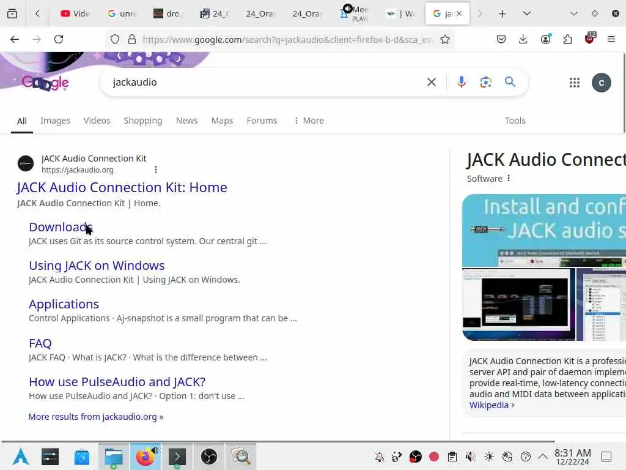
Task: Switch to Forums results
Action: [262, 121]
